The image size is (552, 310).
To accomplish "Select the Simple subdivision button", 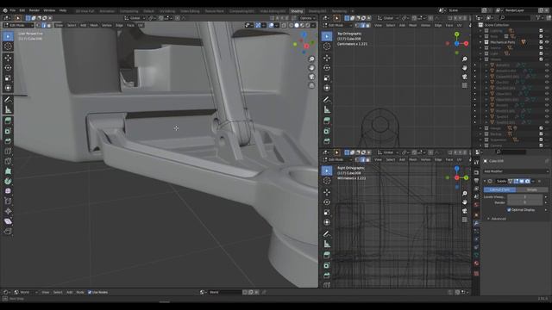I will [532, 189].
